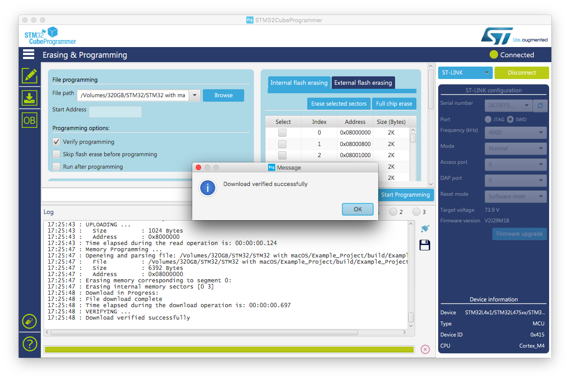Click the Disconnect button
Image resolution: width=570 pixels, height=380 pixels.
tap(522, 72)
